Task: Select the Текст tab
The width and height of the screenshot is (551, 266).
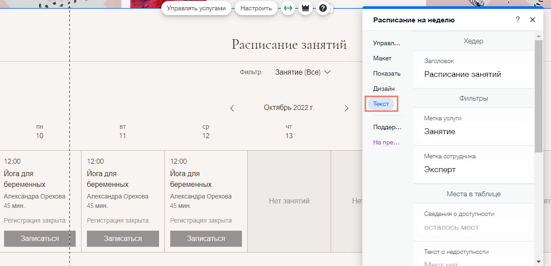Action: coord(381,104)
